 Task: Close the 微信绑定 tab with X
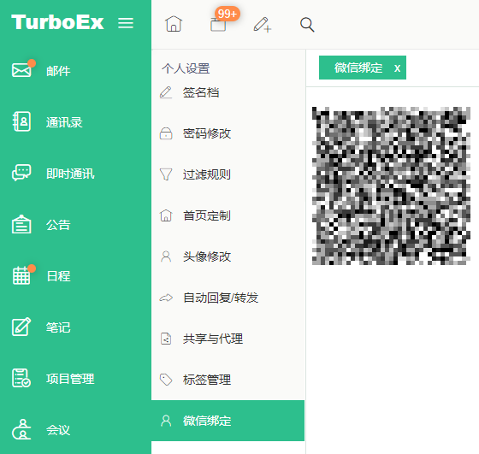pos(397,68)
